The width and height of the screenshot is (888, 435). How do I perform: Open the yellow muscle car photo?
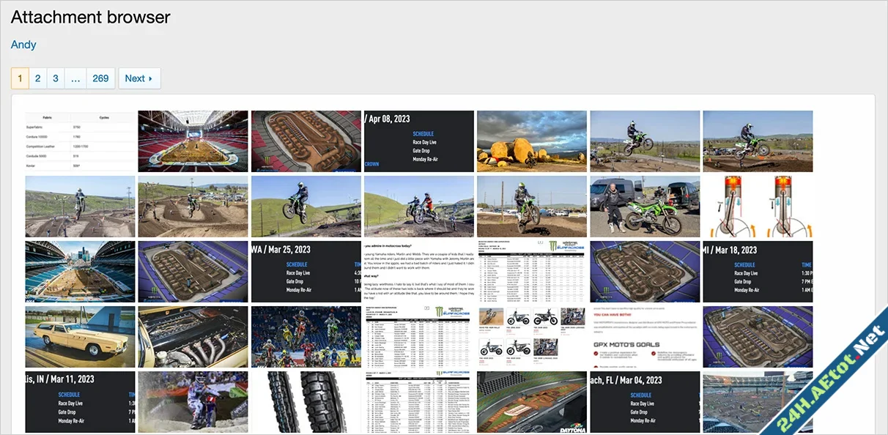coord(80,336)
